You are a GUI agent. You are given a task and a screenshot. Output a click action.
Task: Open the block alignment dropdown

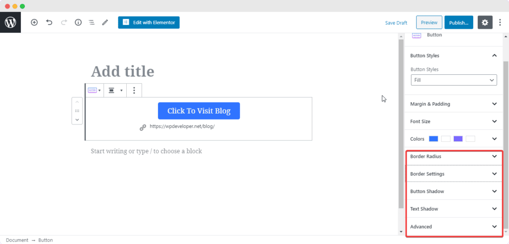pos(115,90)
